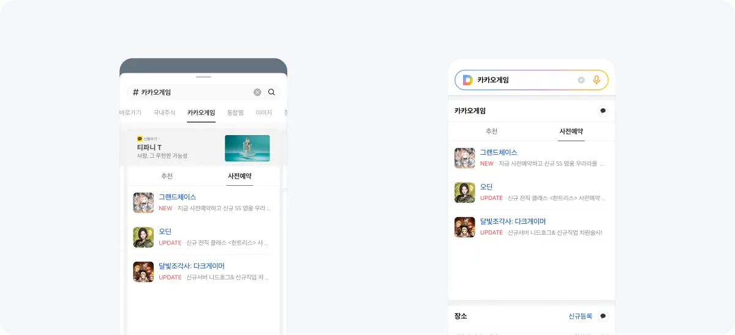Image resolution: width=735 pixels, height=335 pixels.
Task: Open 그랜드체이스 link in right phone
Action: [x=499, y=152]
